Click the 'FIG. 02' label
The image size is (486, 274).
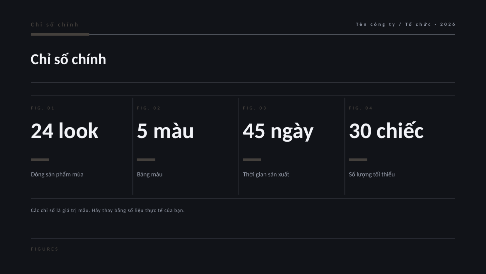[x=149, y=108]
